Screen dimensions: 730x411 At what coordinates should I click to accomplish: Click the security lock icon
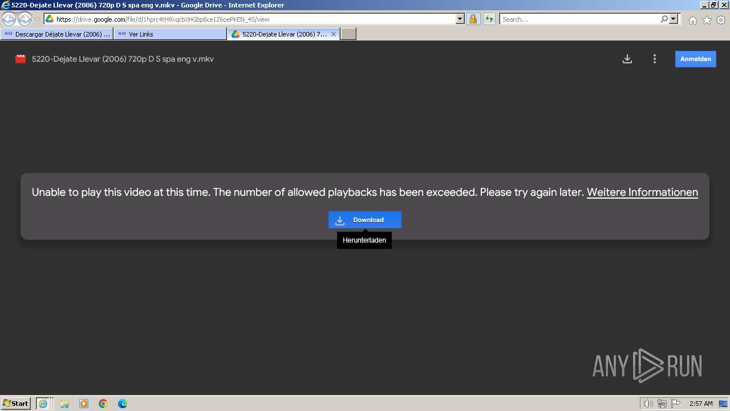pyautogui.click(x=473, y=19)
